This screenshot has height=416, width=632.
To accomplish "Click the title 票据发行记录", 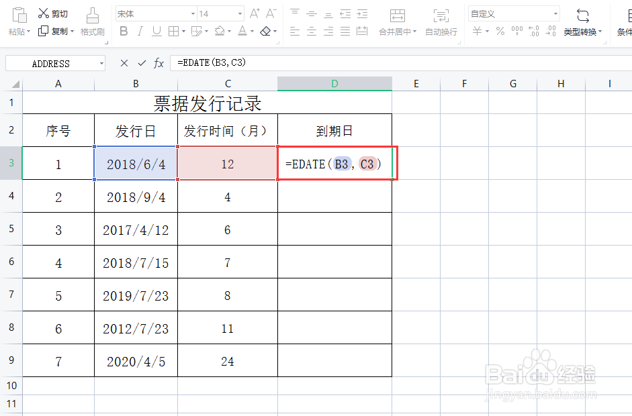I will pyautogui.click(x=207, y=103).
